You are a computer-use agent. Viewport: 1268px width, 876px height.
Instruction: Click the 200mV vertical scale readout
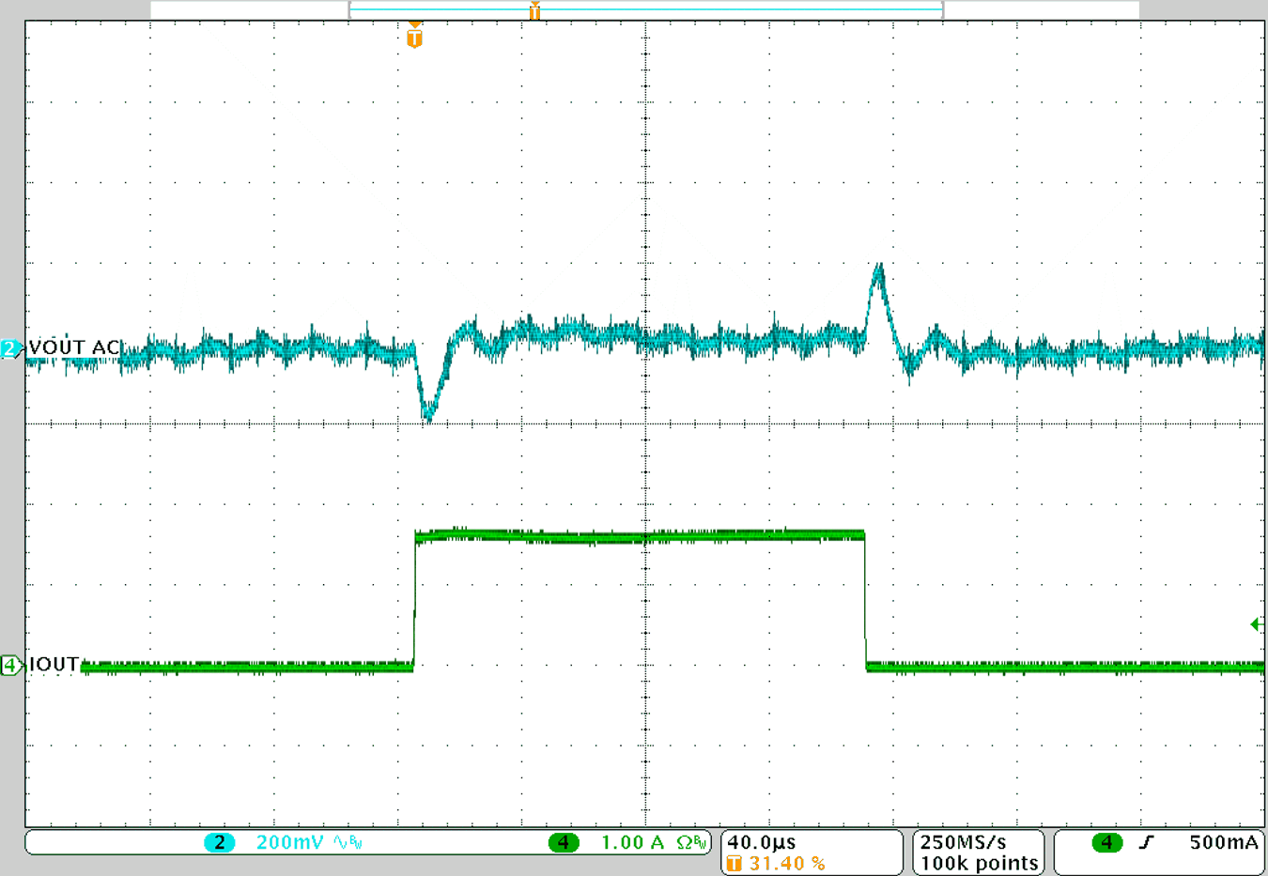point(289,842)
